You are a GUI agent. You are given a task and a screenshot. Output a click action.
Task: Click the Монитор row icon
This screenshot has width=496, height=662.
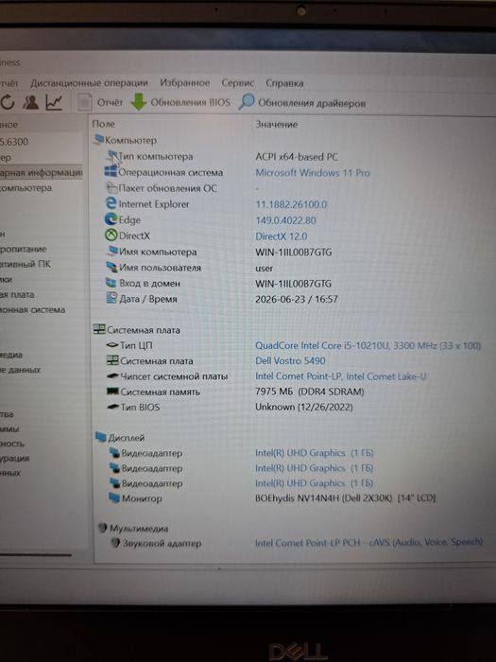point(114,497)
